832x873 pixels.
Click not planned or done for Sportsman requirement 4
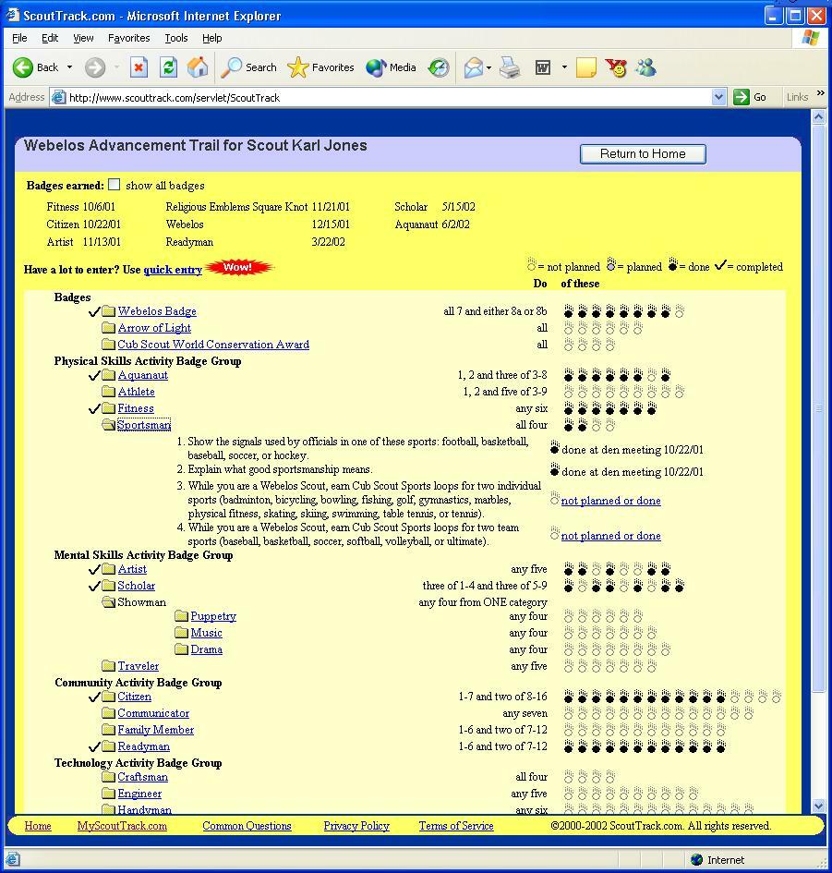[x=610, y=536]
